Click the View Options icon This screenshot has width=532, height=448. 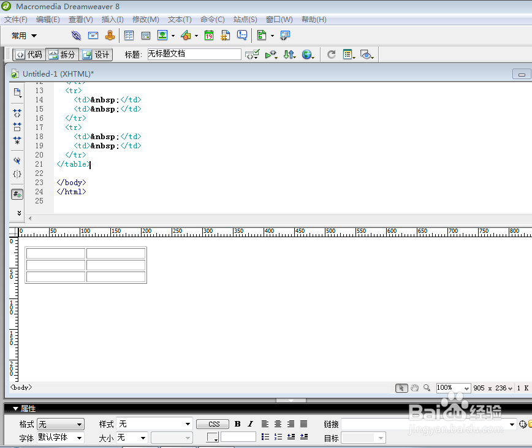pyautogui.click(x=349, y=55)
